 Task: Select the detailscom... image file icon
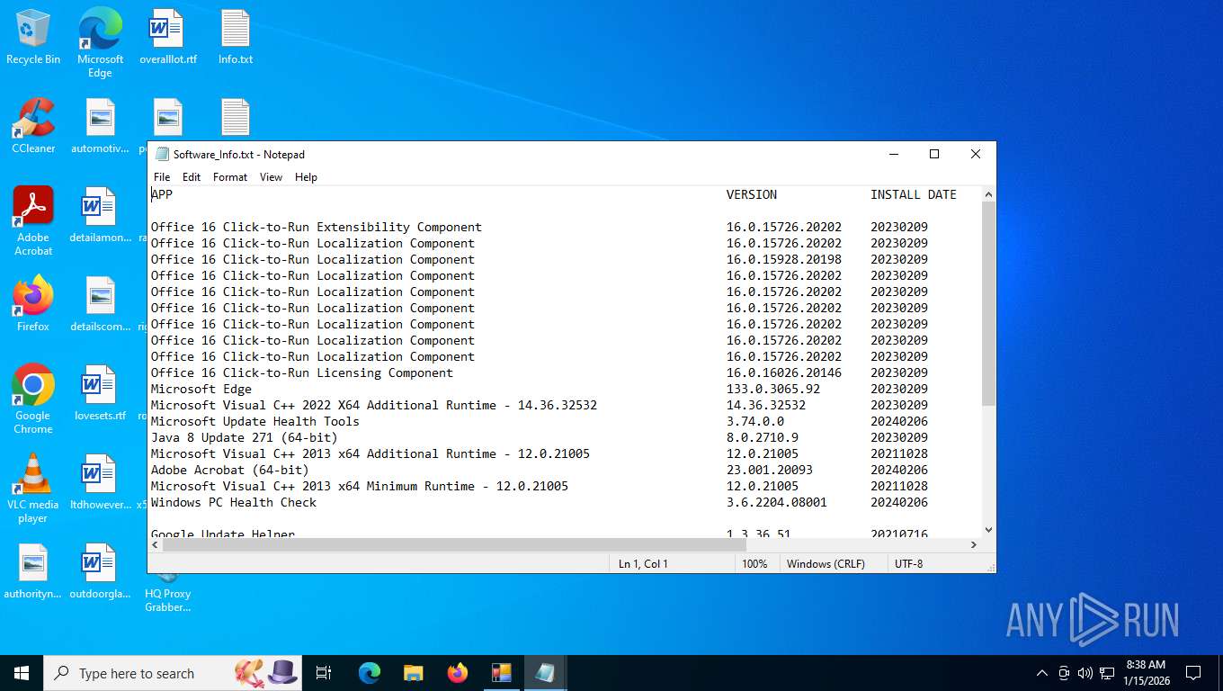(x=100, y=304)
